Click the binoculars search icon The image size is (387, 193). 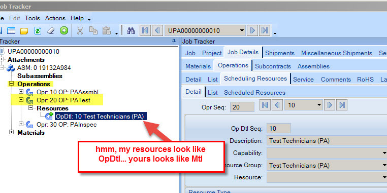[131, 31]
